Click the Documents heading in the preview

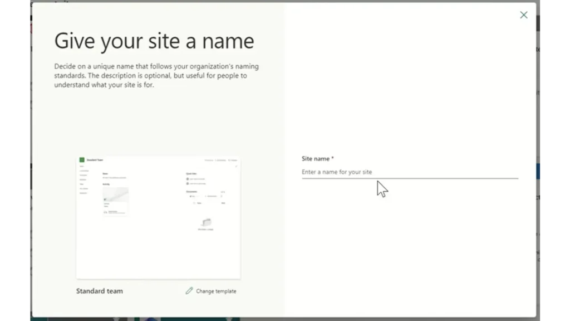[x=191, y=192]
